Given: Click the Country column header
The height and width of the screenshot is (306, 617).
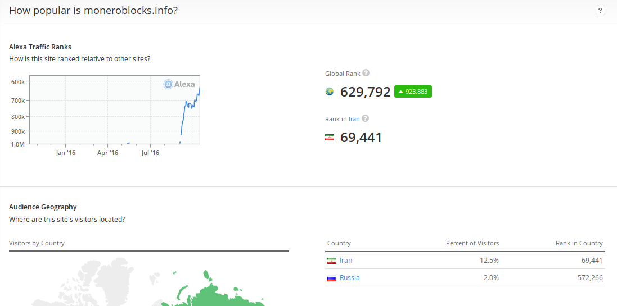Looking at the screenshot, I should tap(339, 243).
